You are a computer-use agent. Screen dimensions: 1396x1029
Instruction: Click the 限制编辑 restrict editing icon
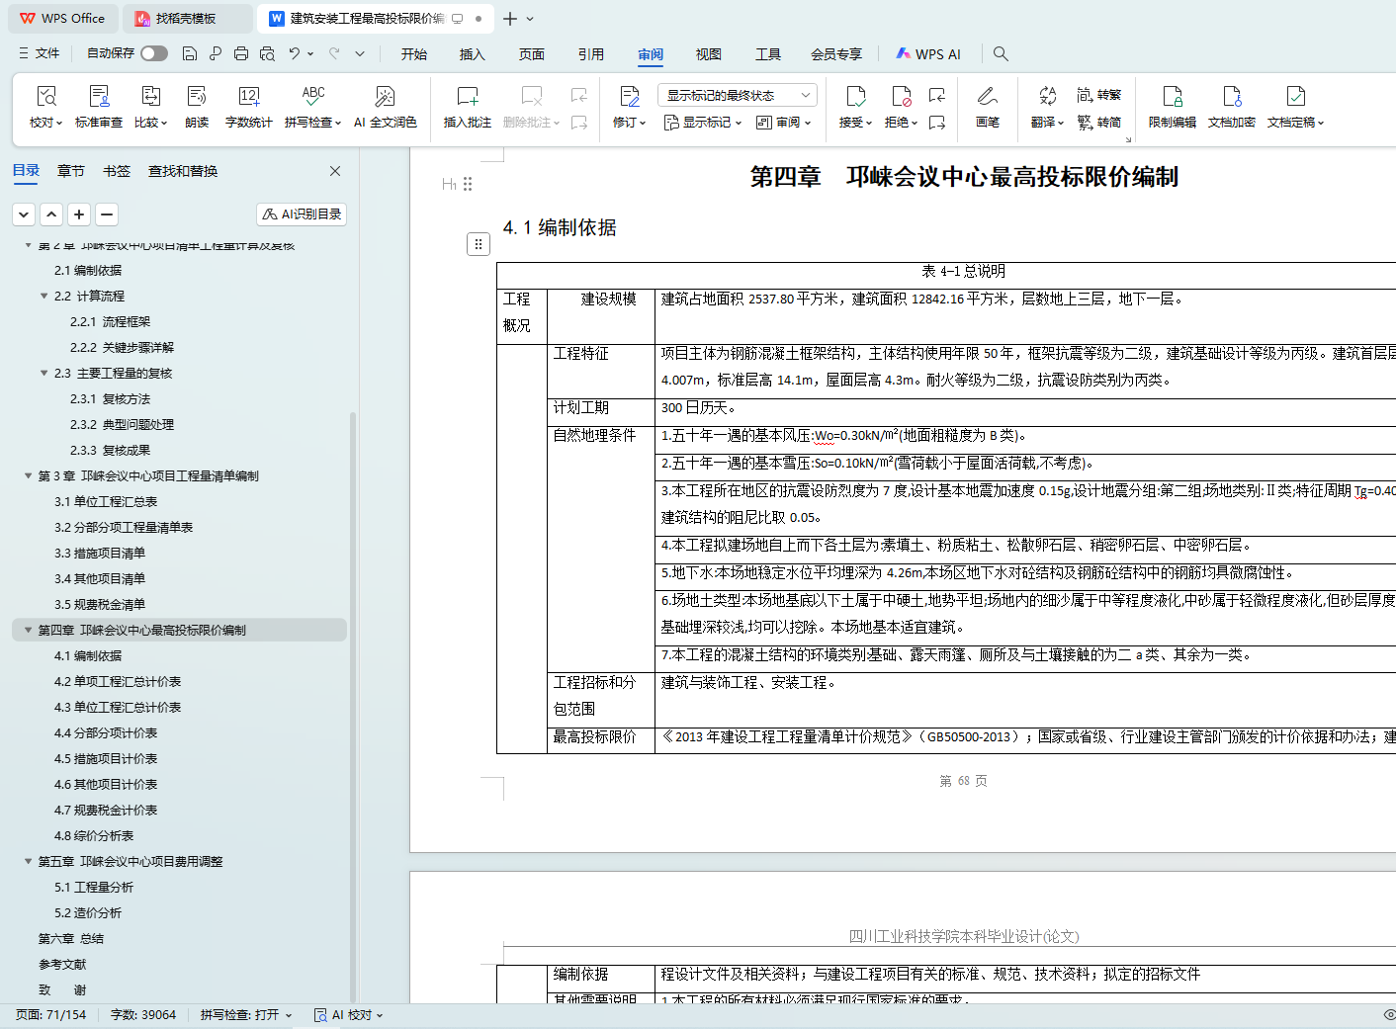coord(1172,97)
